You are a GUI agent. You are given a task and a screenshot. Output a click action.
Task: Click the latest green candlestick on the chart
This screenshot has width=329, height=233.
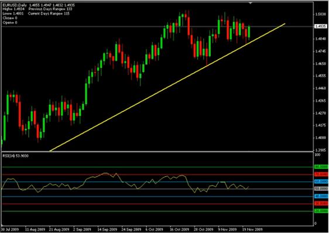click(249, 32)
